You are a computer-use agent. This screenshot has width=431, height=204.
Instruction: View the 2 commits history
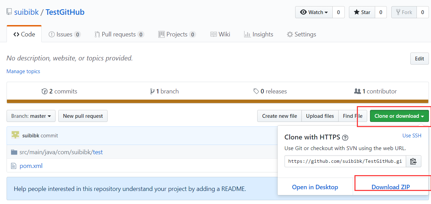(59, 91)
